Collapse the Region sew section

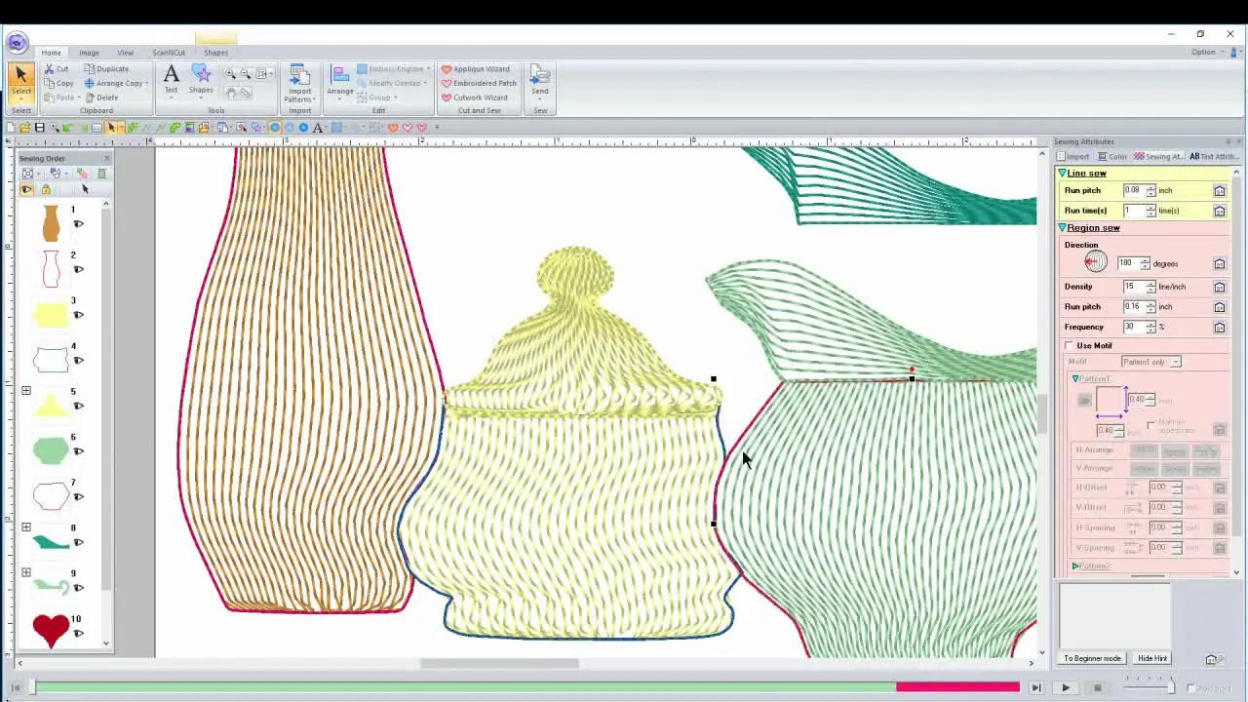pyautogui.click(x=1063, y=228)
